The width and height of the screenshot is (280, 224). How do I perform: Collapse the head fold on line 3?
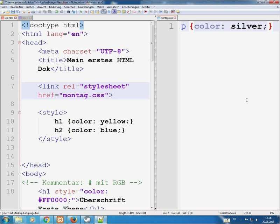[x=20, y=43]
